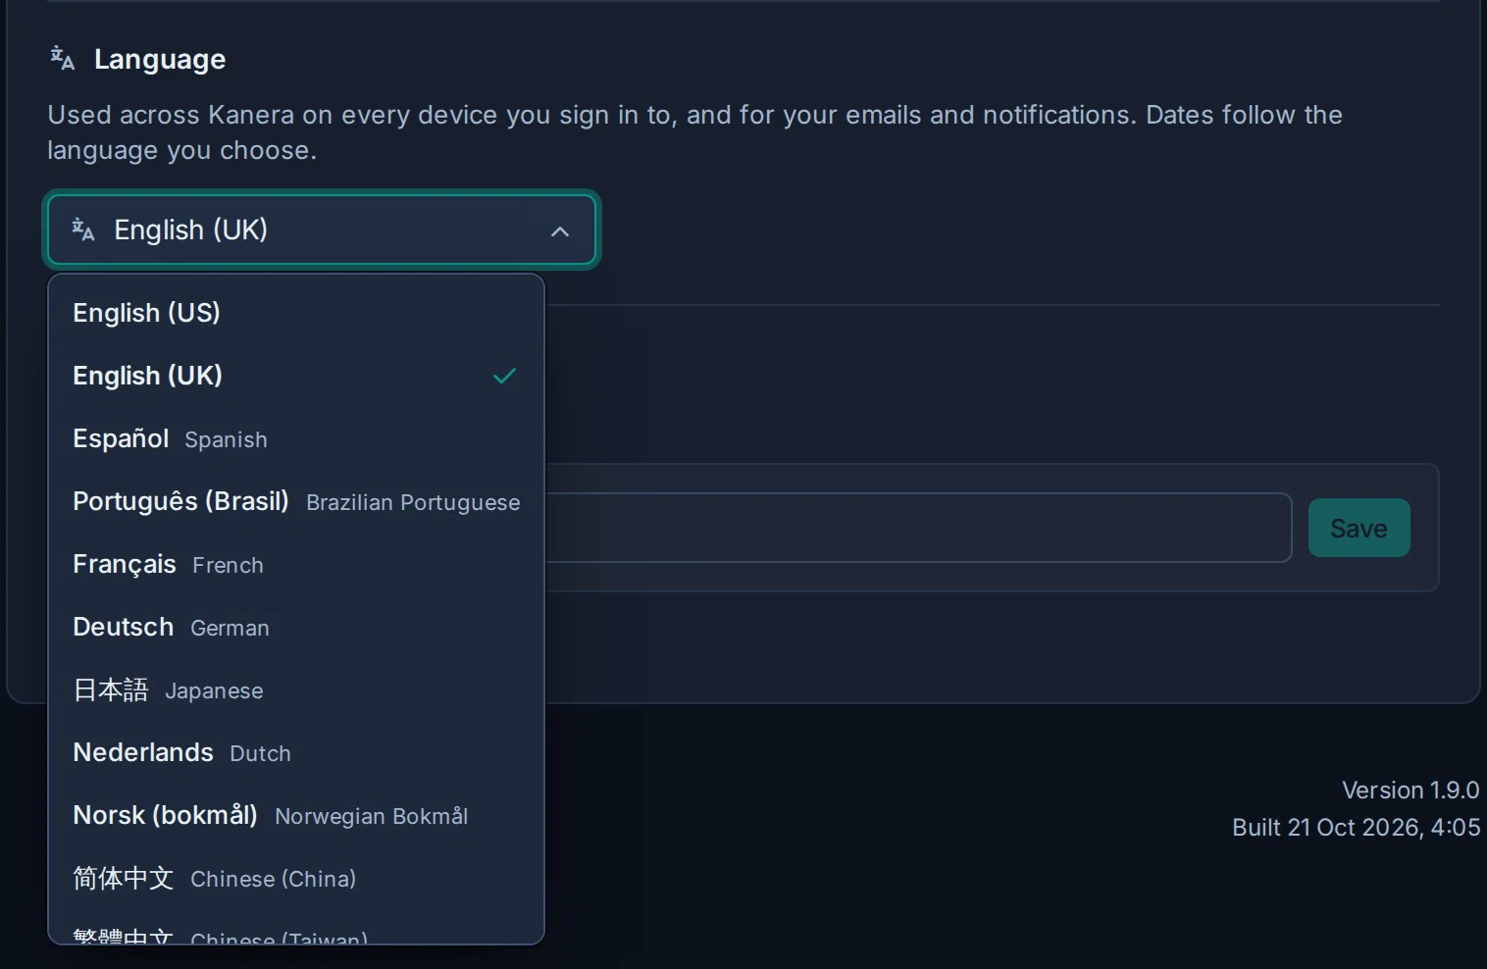Choose Deutsch German option
1487x969 pixels.
(x=296, y=627)
